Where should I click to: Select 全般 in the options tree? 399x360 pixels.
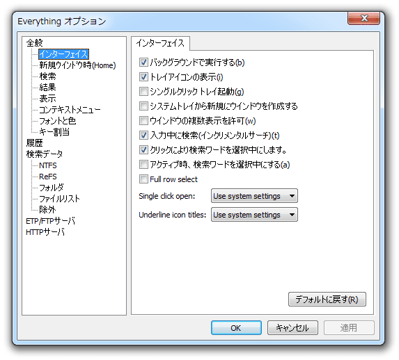coord(35,43)
